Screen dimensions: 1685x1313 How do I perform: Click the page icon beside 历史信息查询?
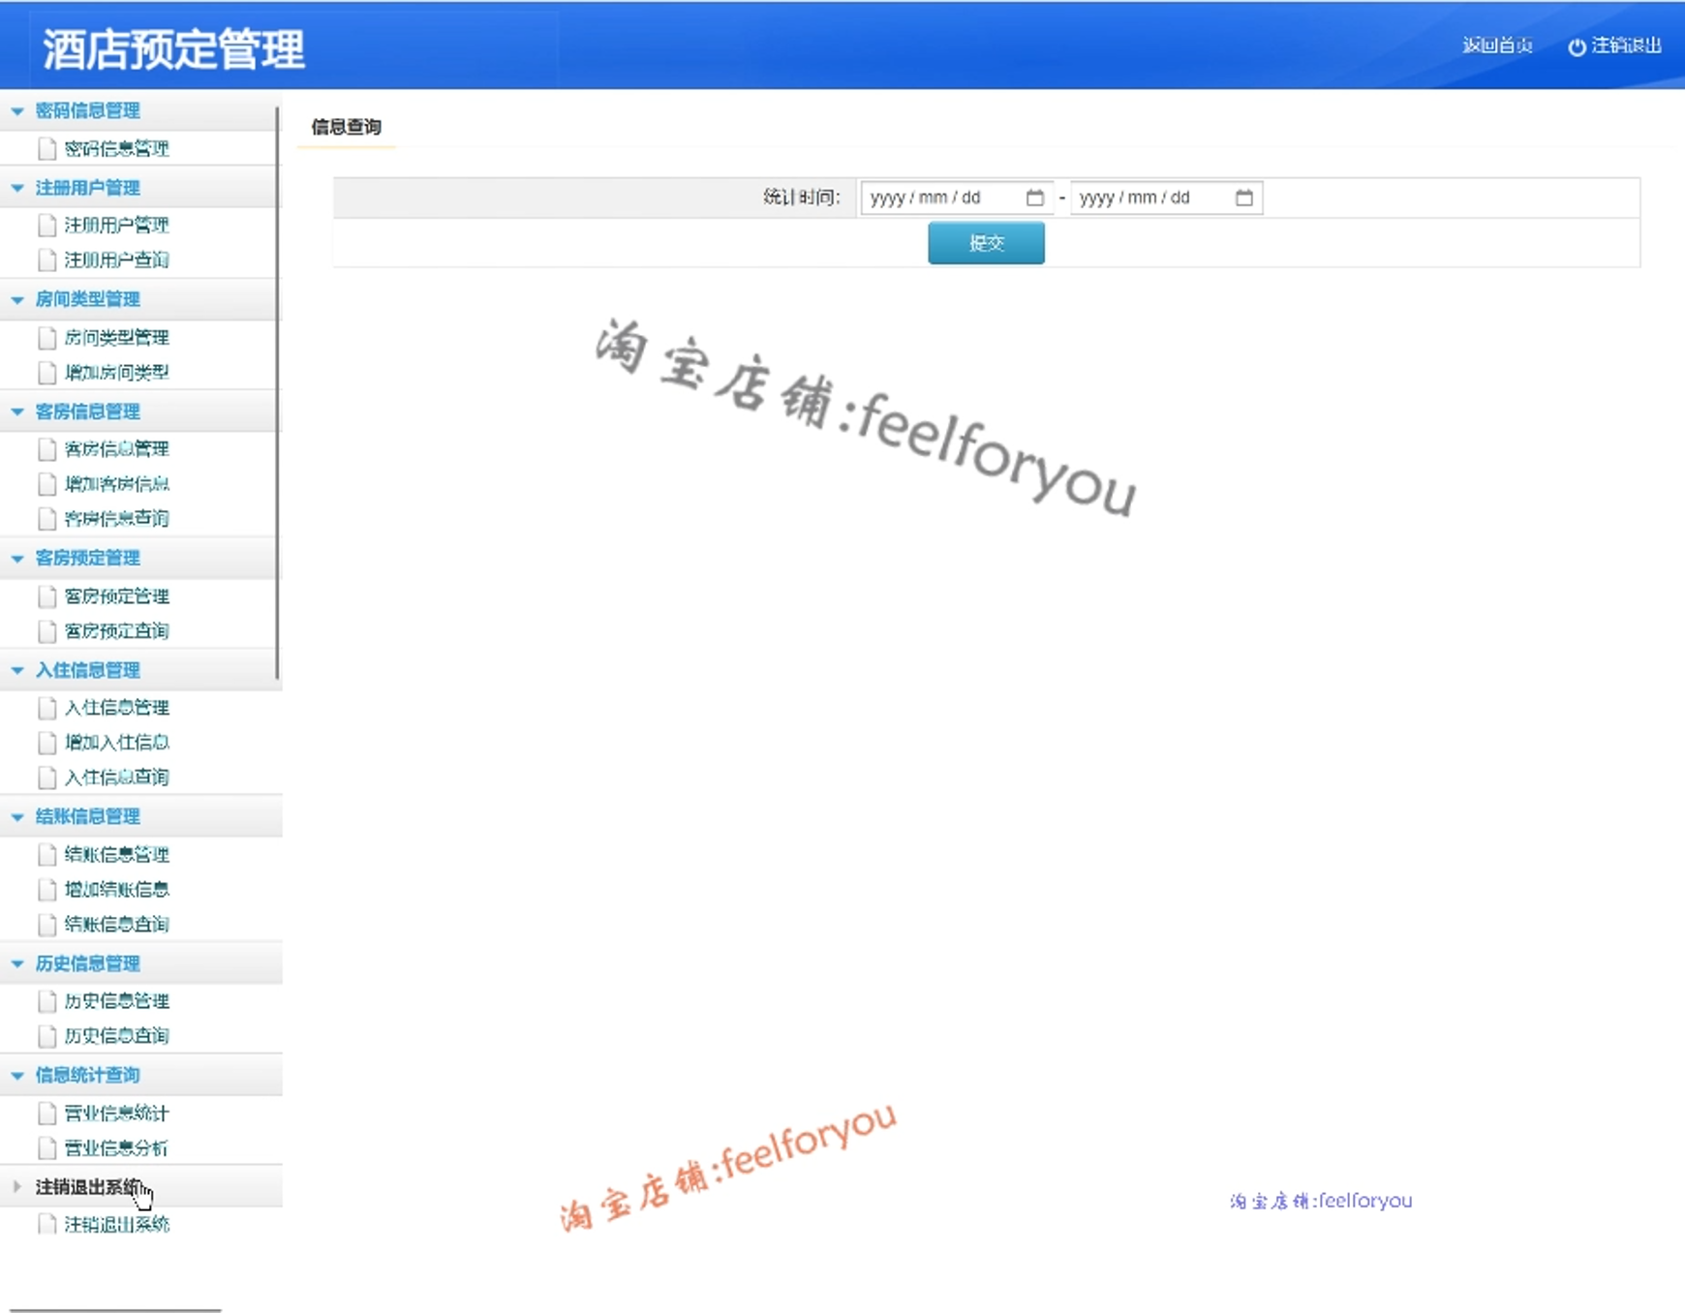click(x=46, y=1036)
